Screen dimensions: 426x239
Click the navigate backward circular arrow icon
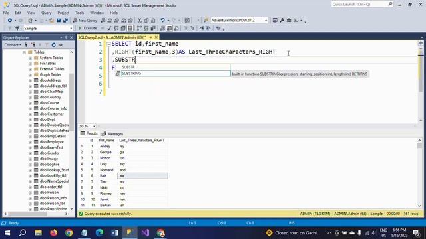pos(10,21)
